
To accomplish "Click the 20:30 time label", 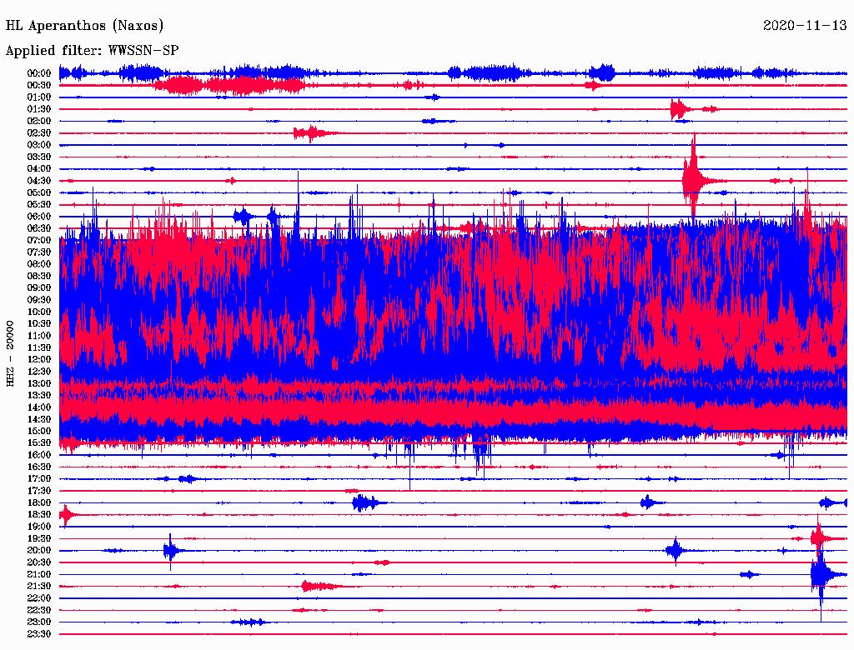I will 39,562.
